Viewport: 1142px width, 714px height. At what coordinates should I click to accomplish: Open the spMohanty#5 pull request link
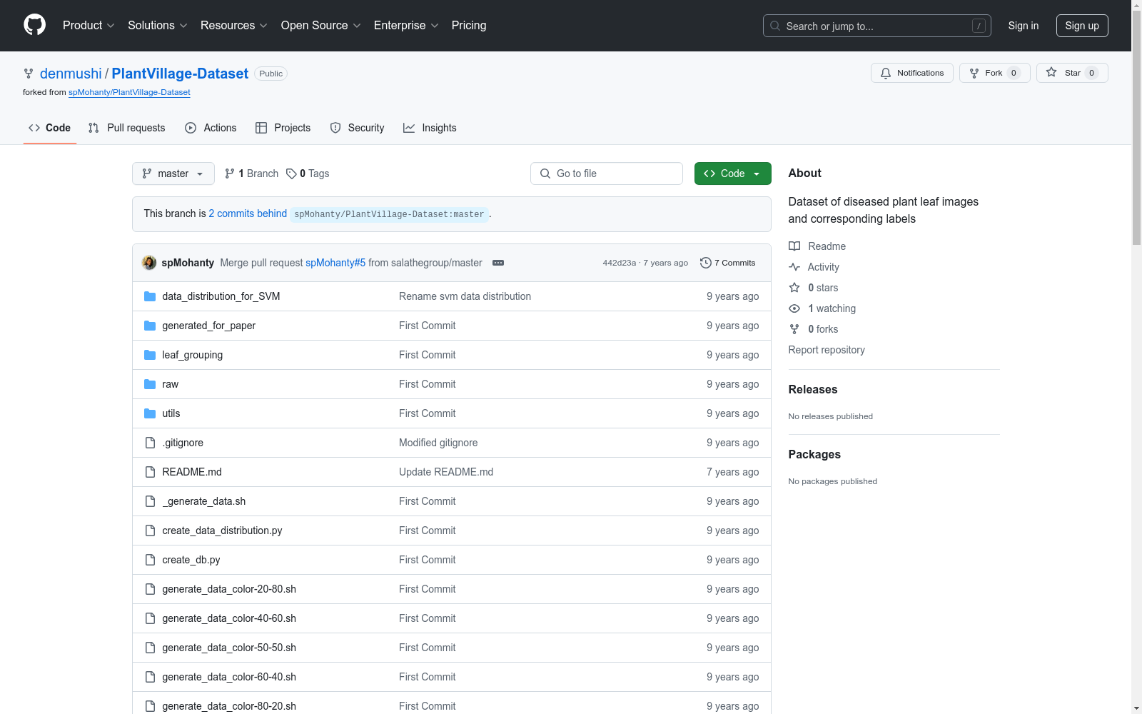[x=335, y=263]
